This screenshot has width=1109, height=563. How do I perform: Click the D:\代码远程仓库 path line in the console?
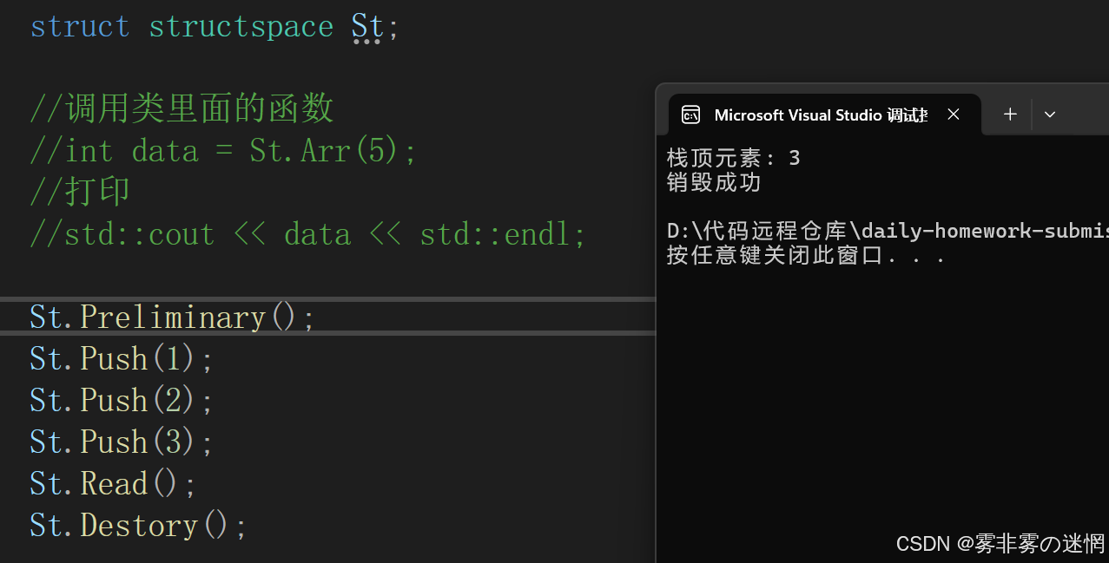(x=886, y=231)
